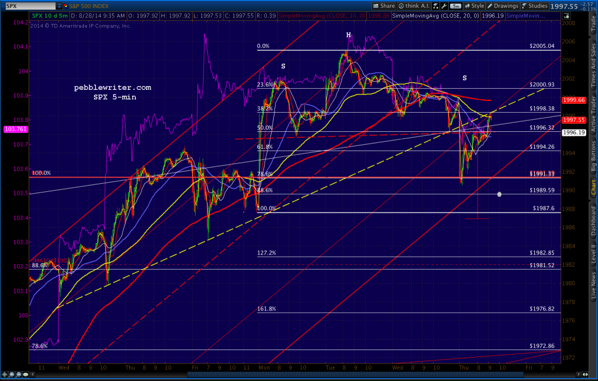Click the $1972.86 level label

click(x=542, y=346)
